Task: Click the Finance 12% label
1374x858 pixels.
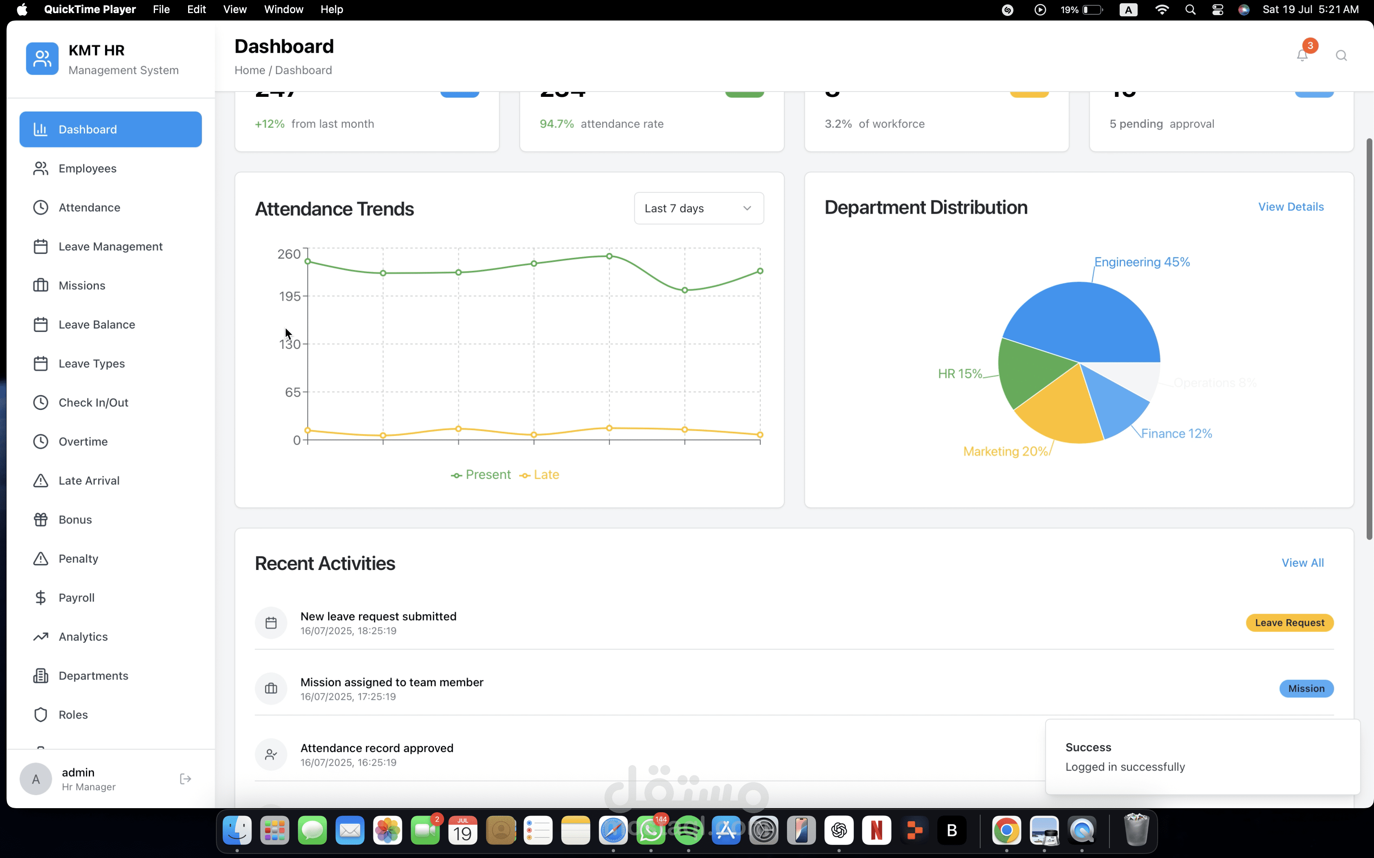Action: [1176, 433]
